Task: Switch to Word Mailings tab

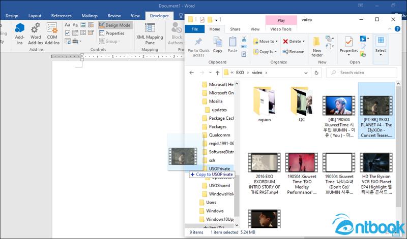Action: pos(90,16)
